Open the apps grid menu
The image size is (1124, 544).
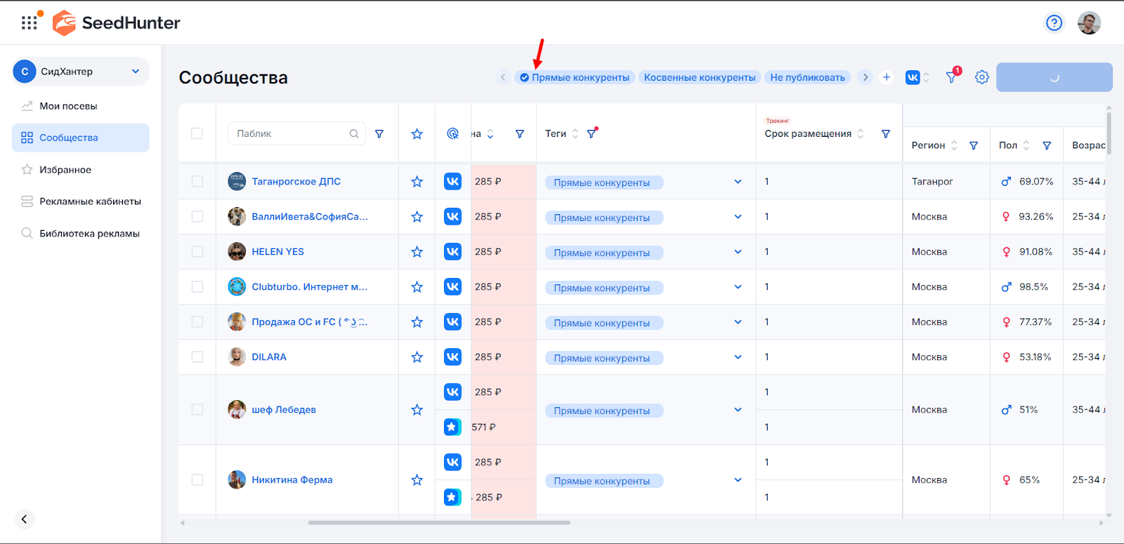pyautogui.click(x=29, y=23)
